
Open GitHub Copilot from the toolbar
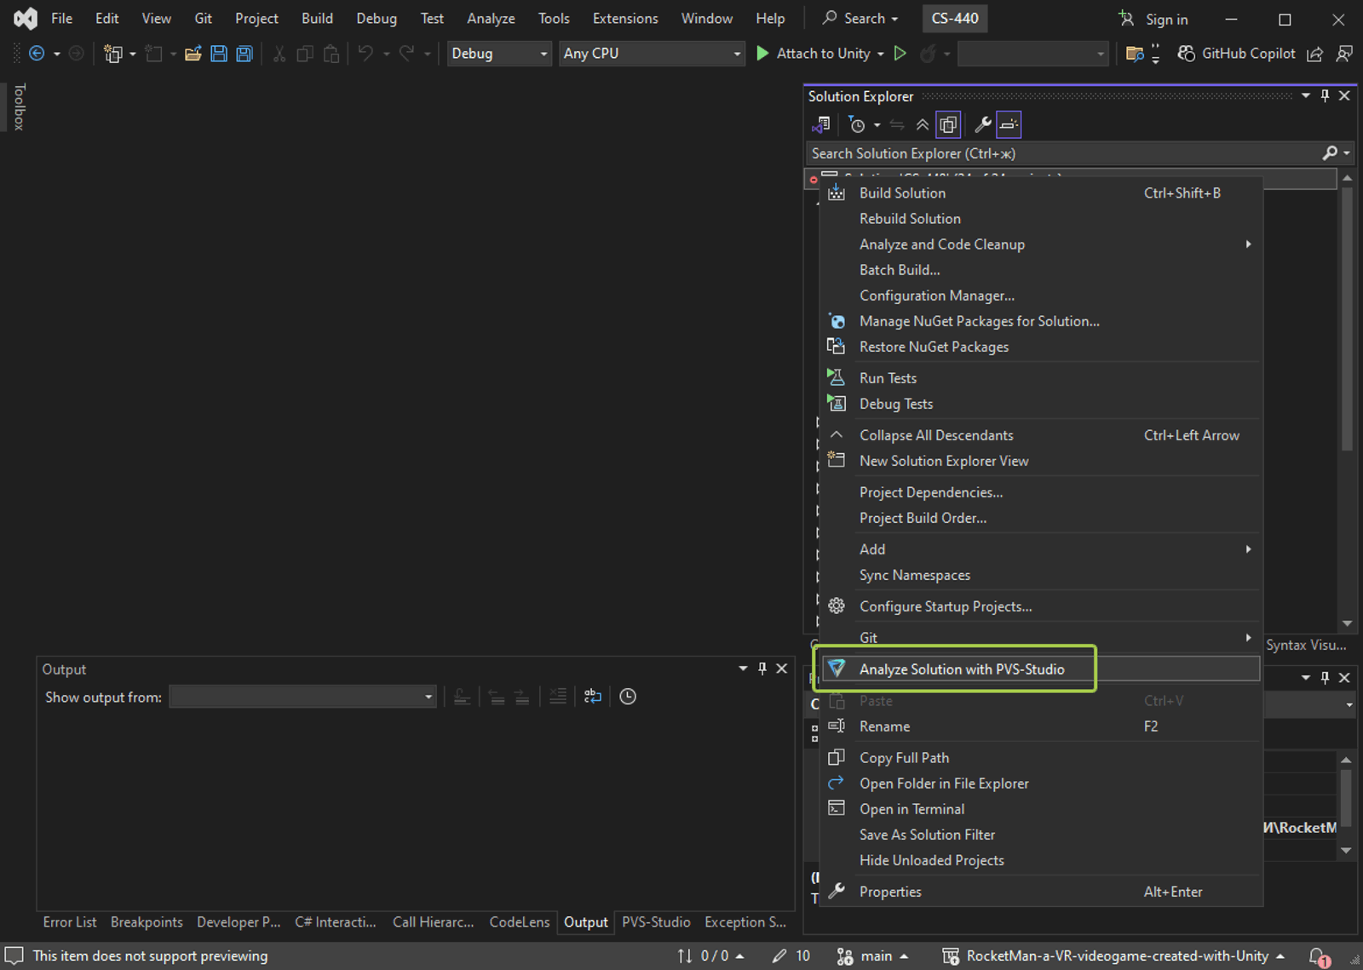1236,54
